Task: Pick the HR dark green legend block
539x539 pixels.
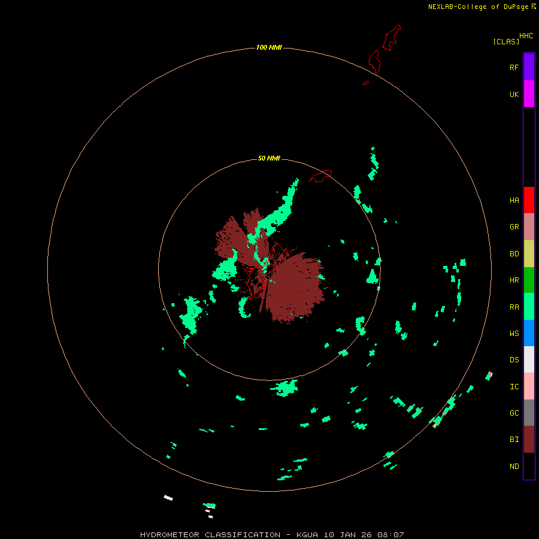Action: click(x=529, y=280)
